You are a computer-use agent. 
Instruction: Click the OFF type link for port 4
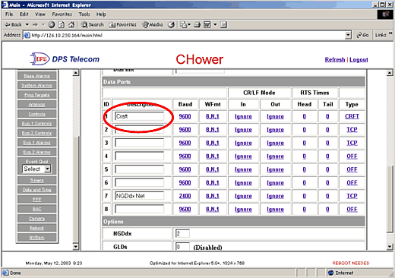click(x=352, y=156)
